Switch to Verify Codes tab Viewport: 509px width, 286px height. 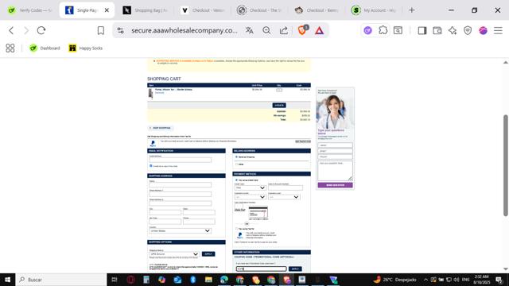click(29, 10)
